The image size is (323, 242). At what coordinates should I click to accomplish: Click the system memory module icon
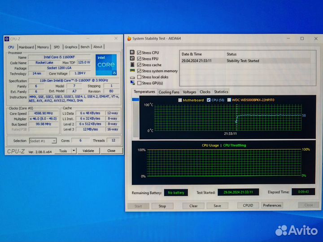(132, 71)
